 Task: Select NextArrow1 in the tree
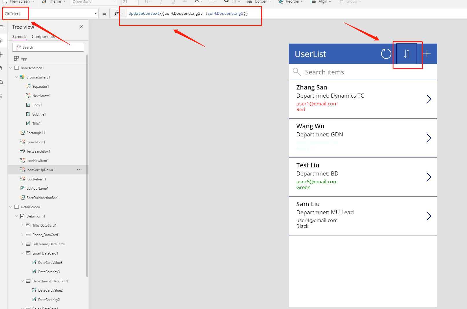point(41,96)
